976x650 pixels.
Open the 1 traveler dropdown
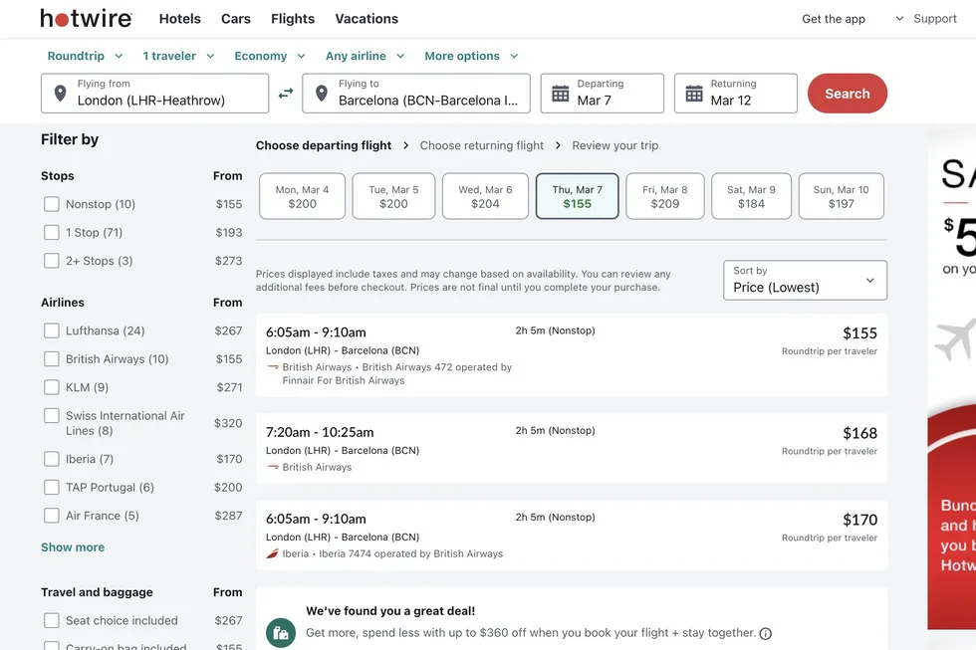click(x=178, y=56)
